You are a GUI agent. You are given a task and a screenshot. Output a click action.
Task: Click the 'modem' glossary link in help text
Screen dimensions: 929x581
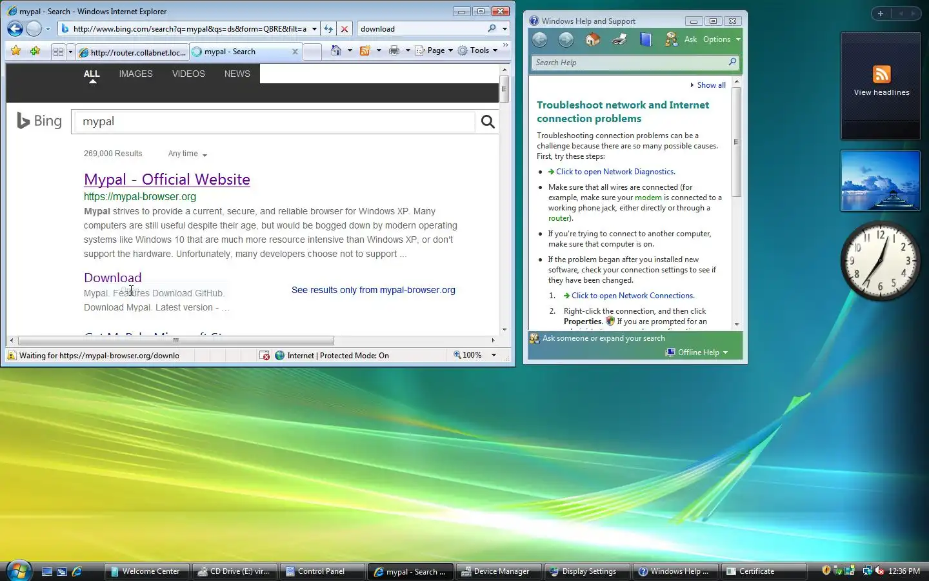648,198
